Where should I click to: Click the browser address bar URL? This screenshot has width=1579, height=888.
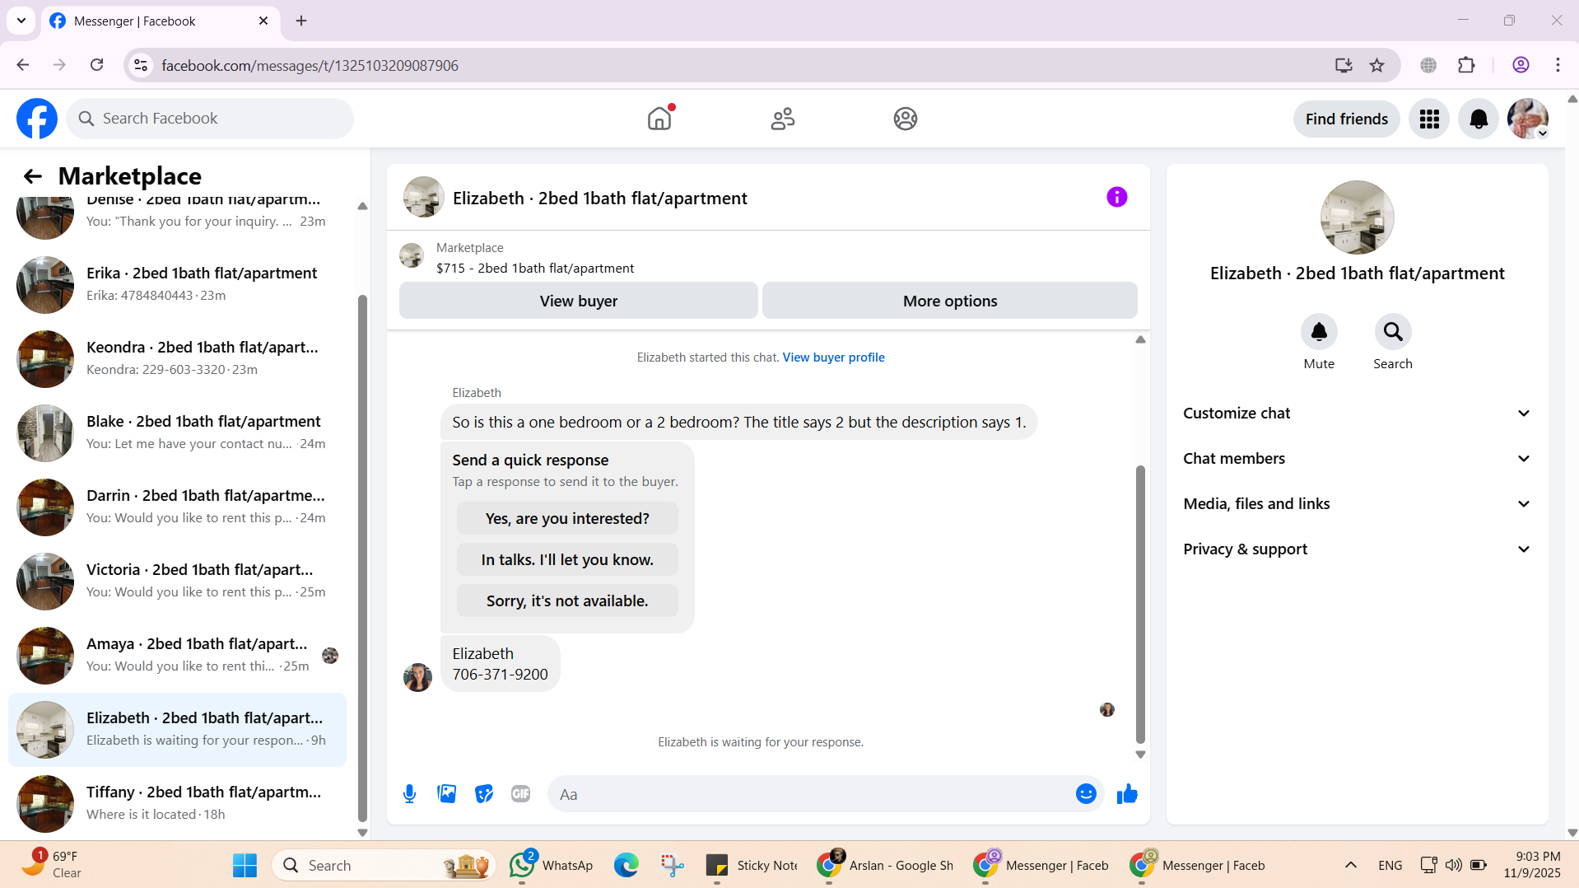coord(310,65)
